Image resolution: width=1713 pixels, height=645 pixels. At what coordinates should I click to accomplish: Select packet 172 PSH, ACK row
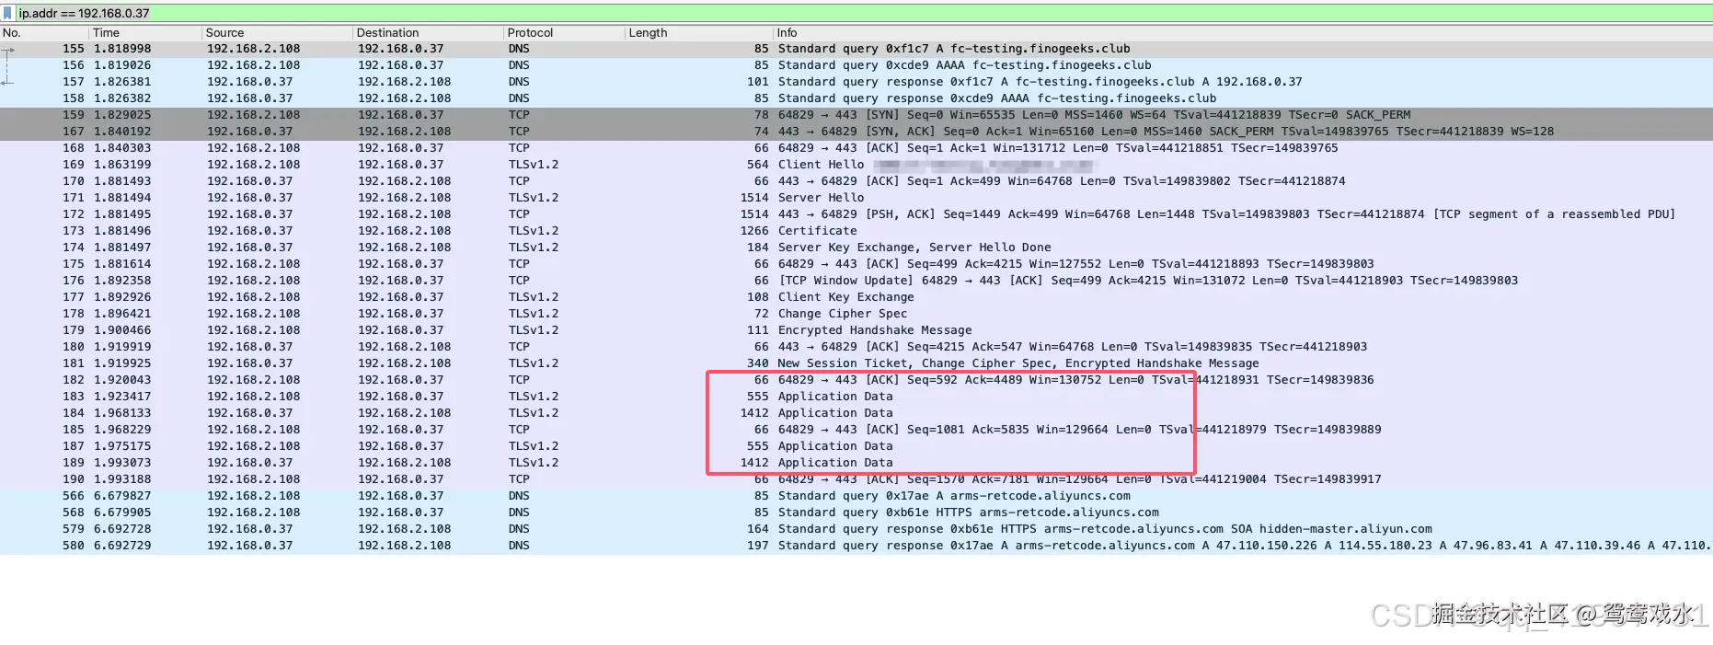856,214
